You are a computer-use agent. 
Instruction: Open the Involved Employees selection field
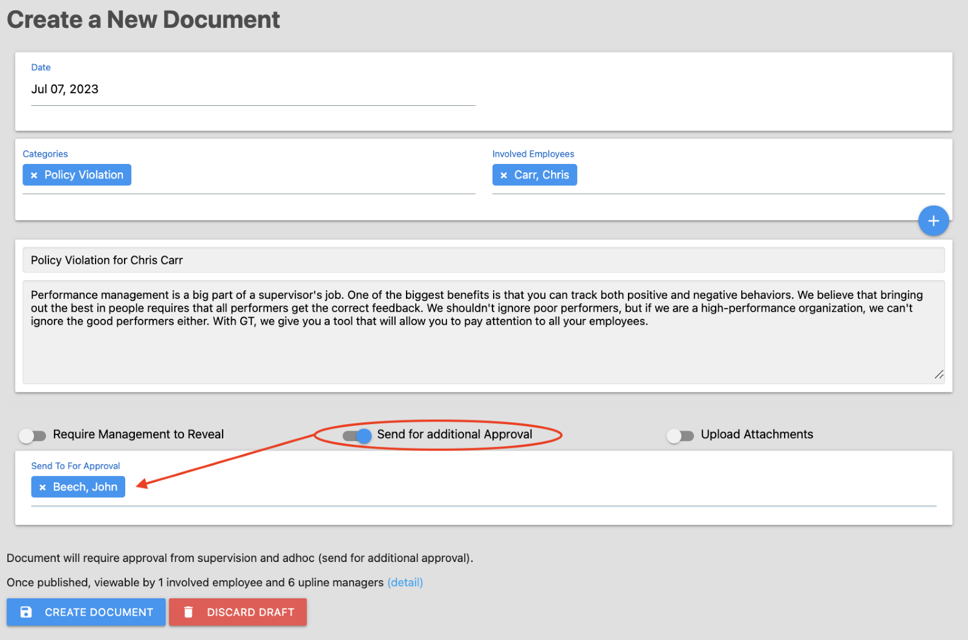pyautogui.click(x=756, y=175)
